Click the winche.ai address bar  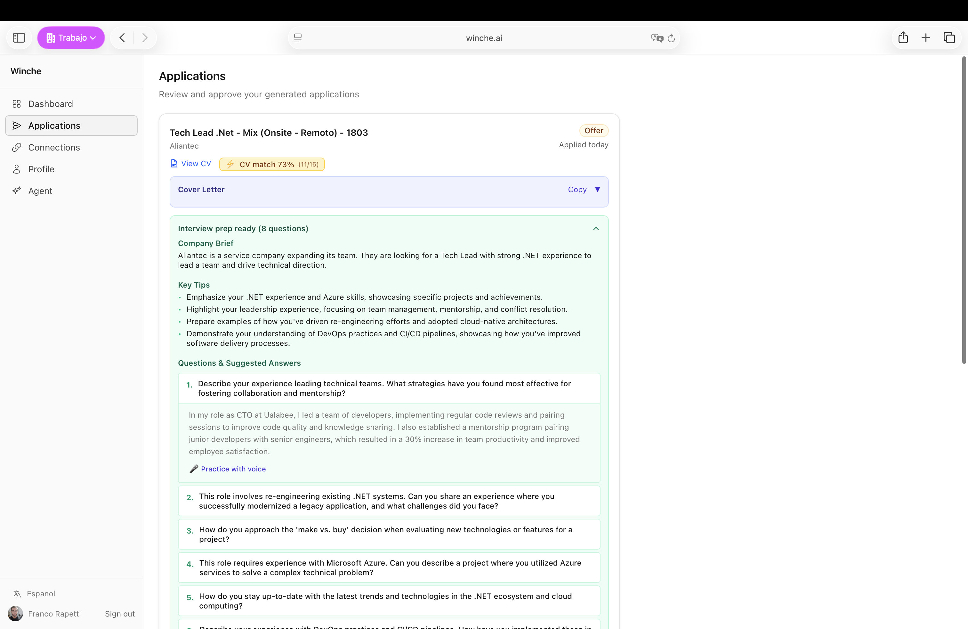pos(484,38)
